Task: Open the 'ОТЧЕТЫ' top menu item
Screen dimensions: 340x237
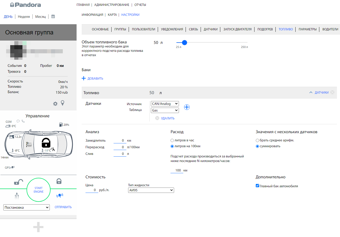Action: point(140,5)
